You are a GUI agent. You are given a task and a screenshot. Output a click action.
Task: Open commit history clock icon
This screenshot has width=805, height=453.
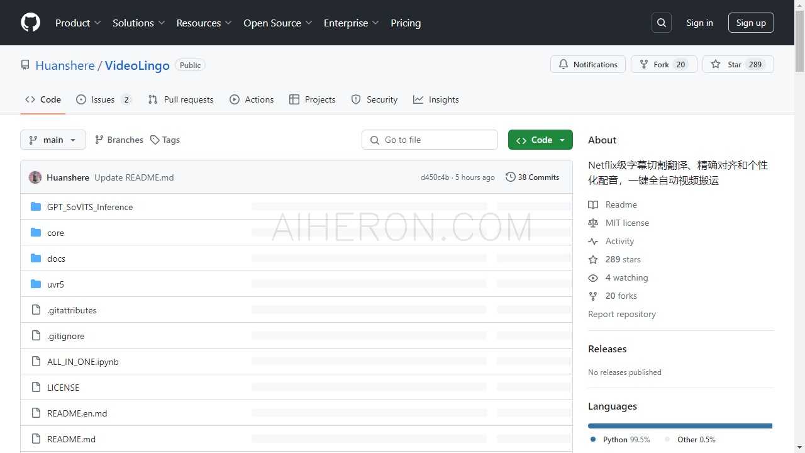(x=511, y=177)
